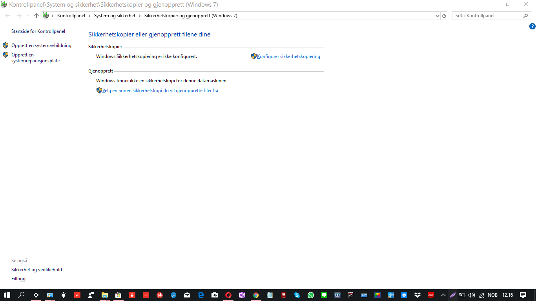Open File Explorer from the taskbar
536x301 pixels.
105,295
